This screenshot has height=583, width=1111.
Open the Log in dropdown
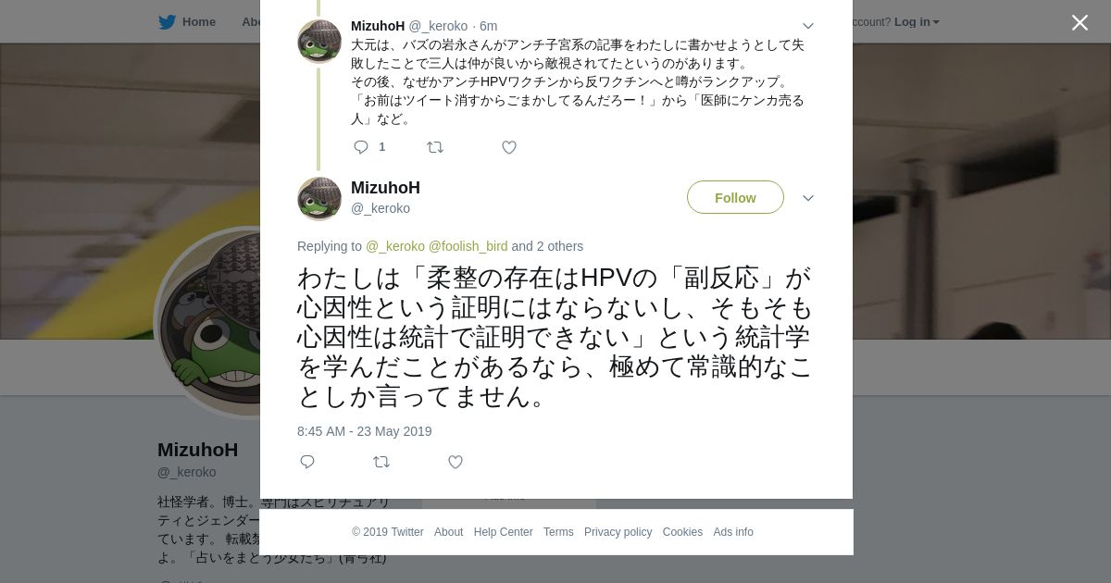pyautogui.click(x=917, y=22)
